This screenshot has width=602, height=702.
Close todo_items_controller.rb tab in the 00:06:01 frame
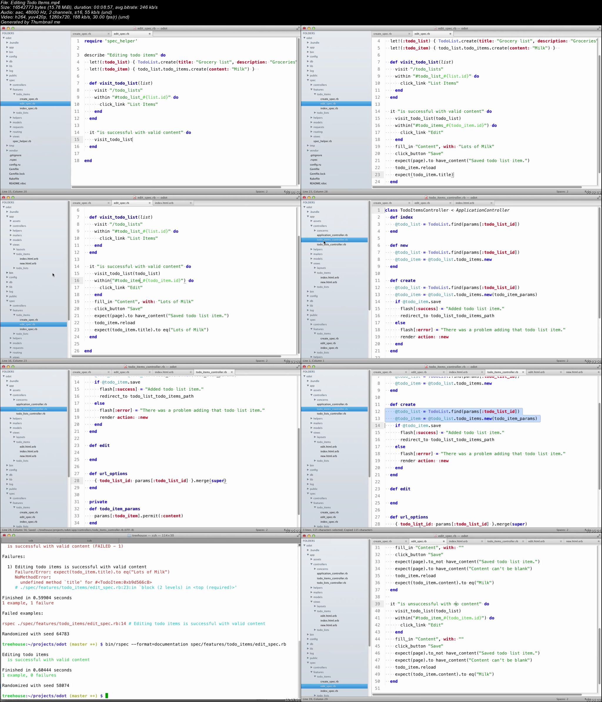pos(523,372)
